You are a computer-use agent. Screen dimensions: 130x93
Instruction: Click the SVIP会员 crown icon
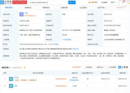pyautogui.click(x=89, y=2)
